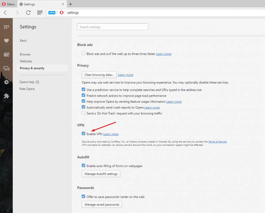
Task: Enable Block ads checkbox
Action: click(83, 53)
